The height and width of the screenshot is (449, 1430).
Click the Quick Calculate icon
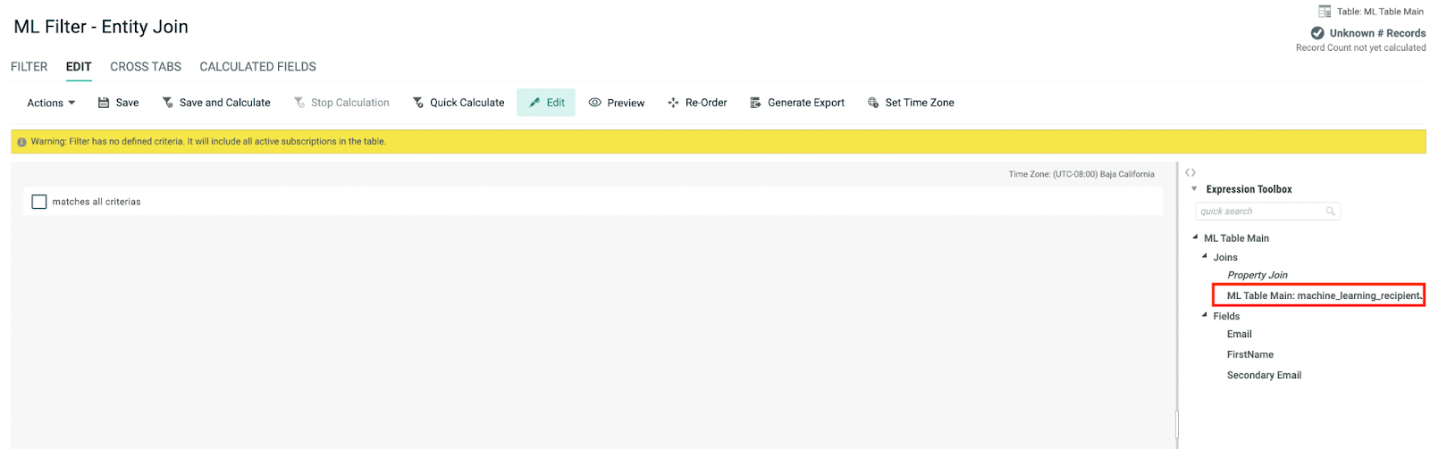point(417,103)
